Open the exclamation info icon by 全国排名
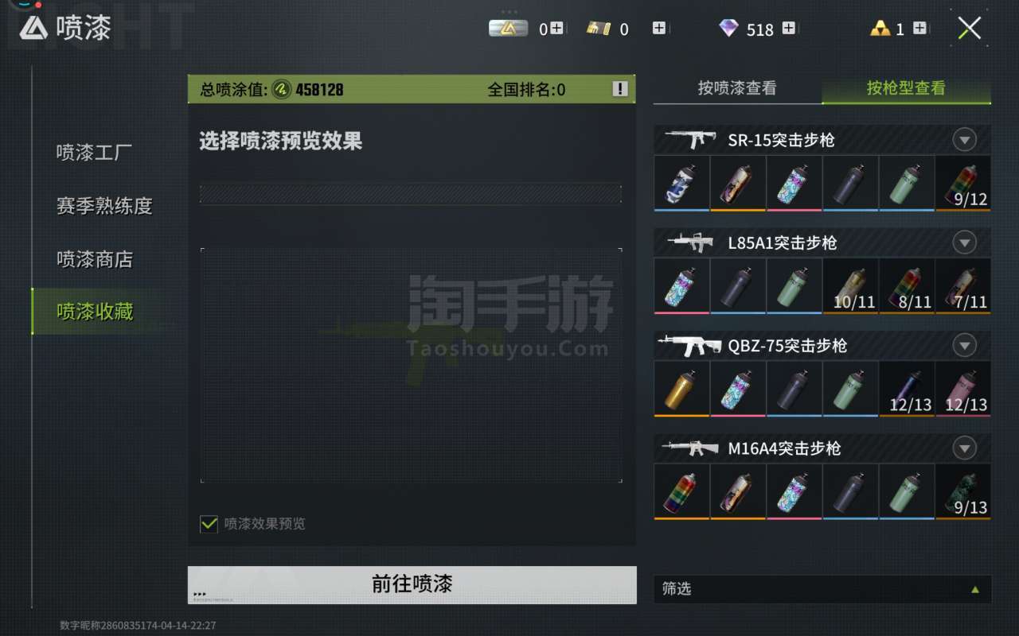This screenshot has width=1019, height=636. pyautogui.click(x=620, y=89)
